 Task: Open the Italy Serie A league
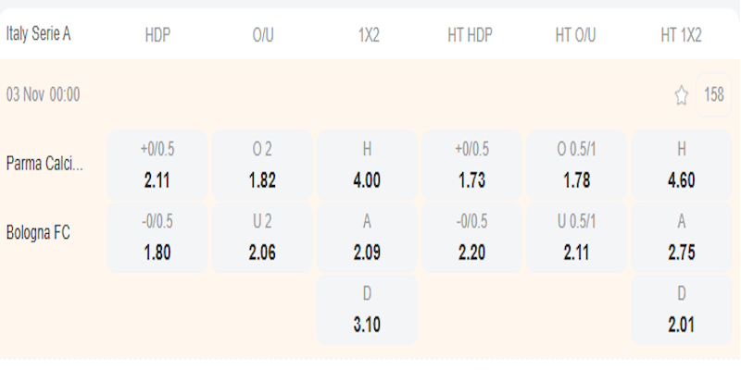click(39, 34)
